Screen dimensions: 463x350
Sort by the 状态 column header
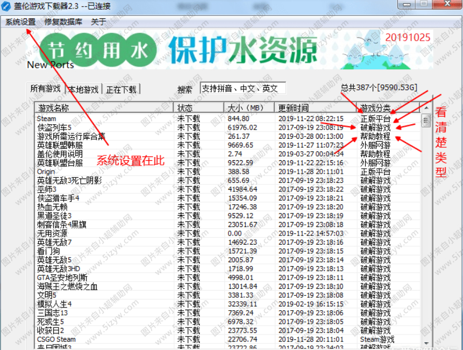pos(199,108)
